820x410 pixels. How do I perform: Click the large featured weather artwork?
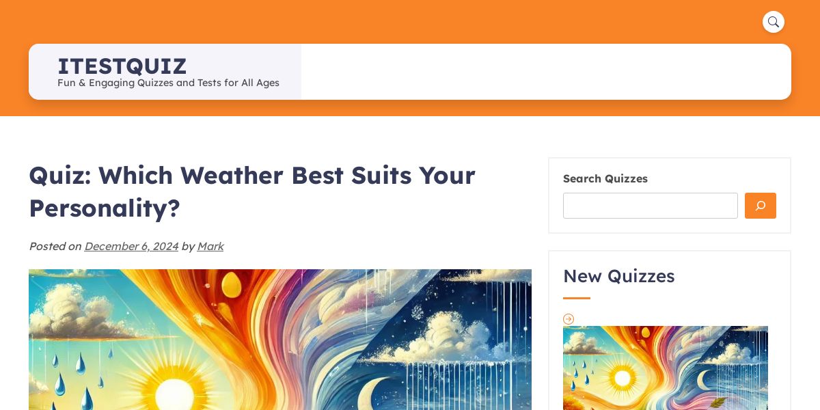[x=280, y=340]
